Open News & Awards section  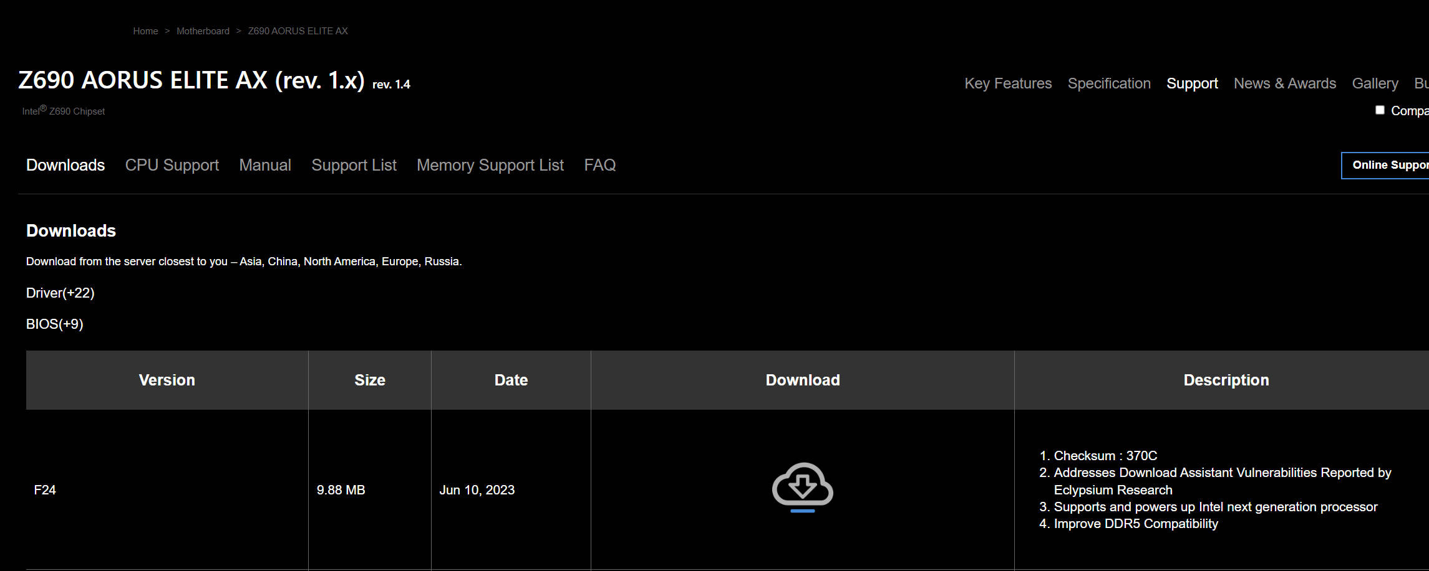click(1285, 83)
